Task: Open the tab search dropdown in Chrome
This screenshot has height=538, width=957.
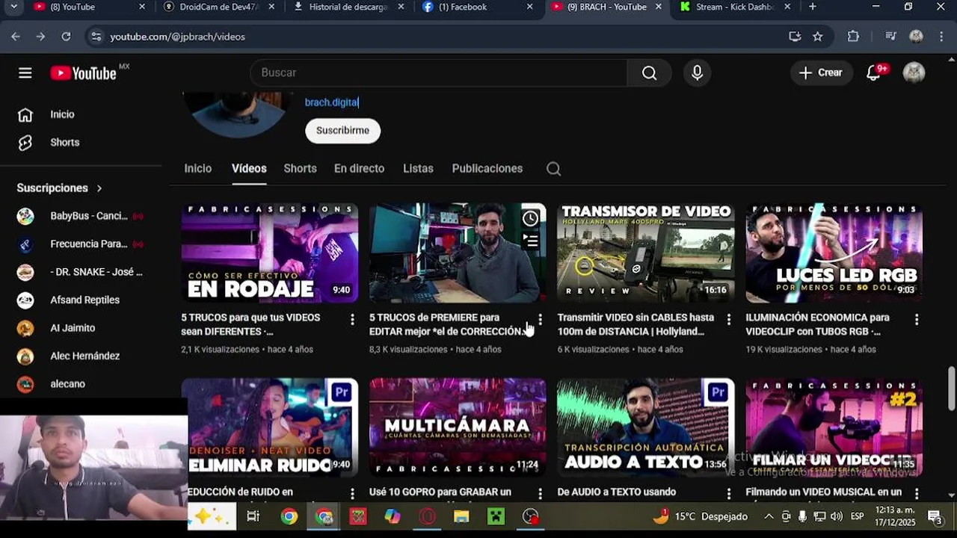Action: 13,7
